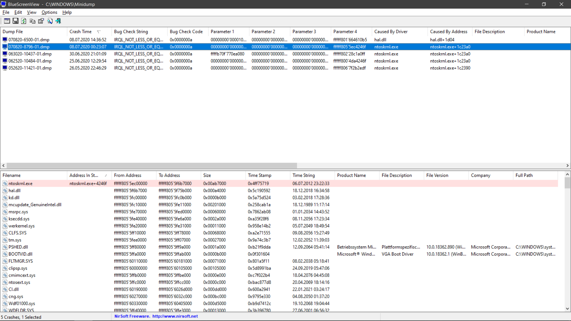The height and width of the screenshot is (321, 571).
Task: Click the upper pane horizontal scrollbar thumb
Action: (x=152, y=166)
